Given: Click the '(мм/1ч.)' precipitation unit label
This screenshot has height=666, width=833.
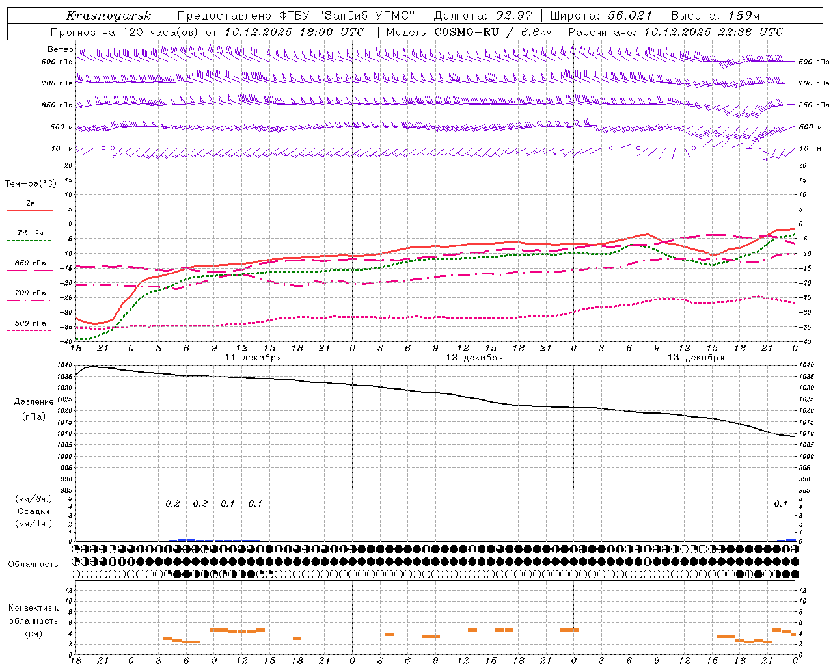Looking at the screenshot, I should 34,523.
